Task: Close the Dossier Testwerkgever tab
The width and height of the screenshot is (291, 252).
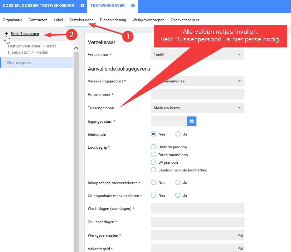Action: point(82,6)
